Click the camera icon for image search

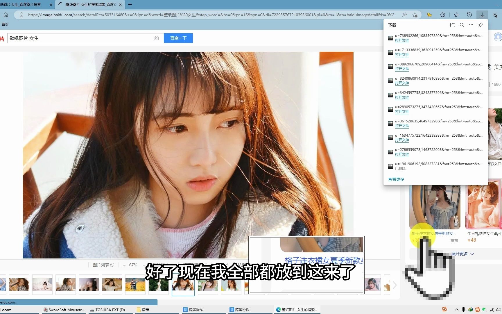pos(156,38)
